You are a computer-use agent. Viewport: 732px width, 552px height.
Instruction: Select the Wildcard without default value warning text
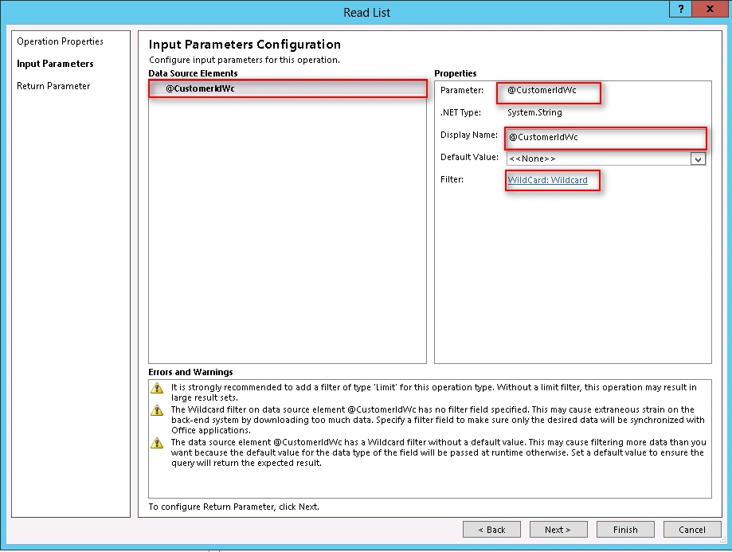[438, 452]
